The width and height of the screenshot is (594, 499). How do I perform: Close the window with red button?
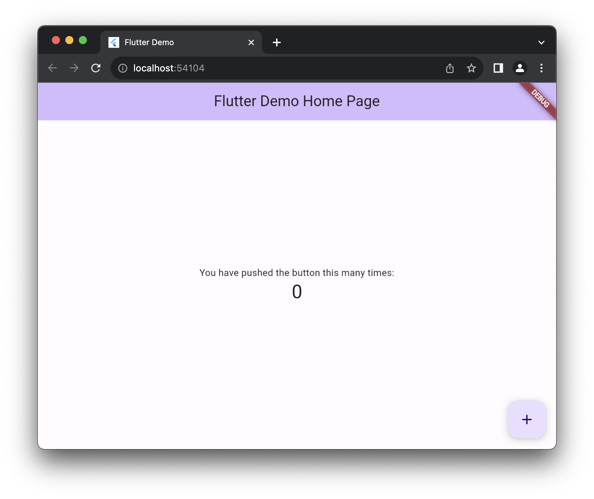click(56, 40)
